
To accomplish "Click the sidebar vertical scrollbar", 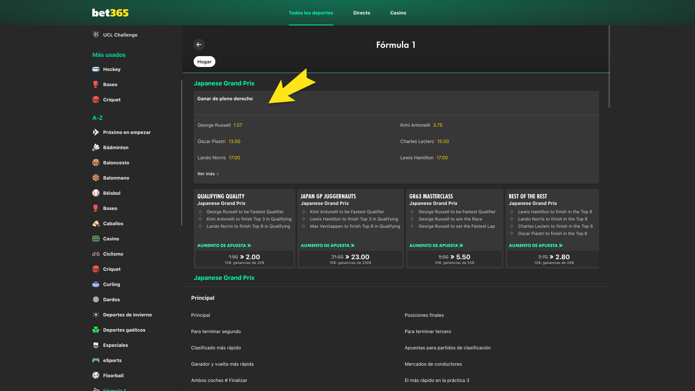I will [x=182, y=153].
